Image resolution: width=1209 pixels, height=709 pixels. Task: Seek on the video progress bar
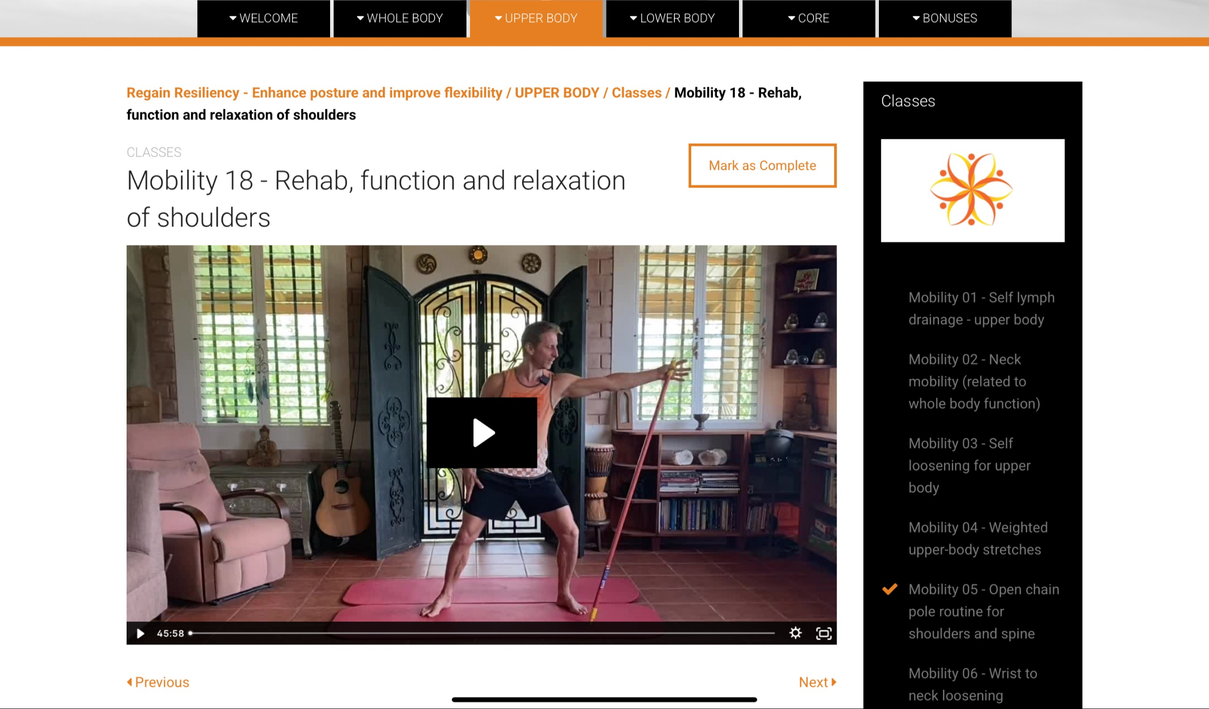click(x=482, y=633)
